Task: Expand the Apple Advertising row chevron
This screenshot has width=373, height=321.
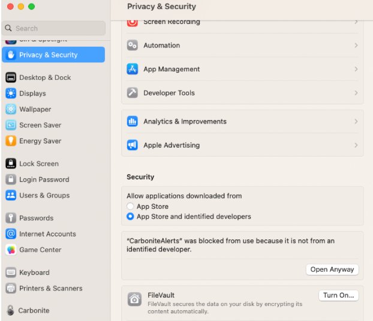Action: (356, 145)
